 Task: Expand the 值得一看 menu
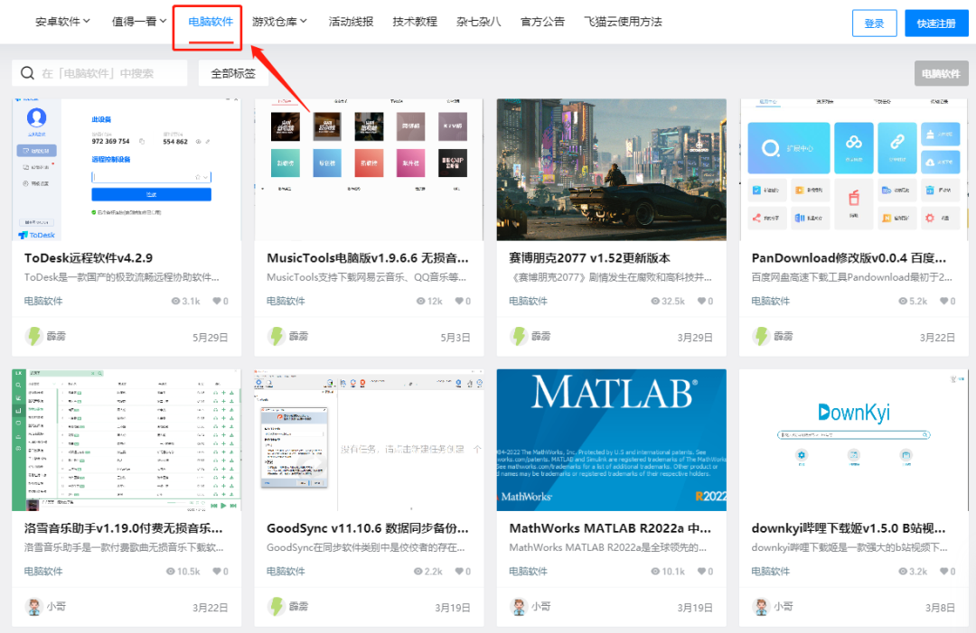click(x=139, y=22)
